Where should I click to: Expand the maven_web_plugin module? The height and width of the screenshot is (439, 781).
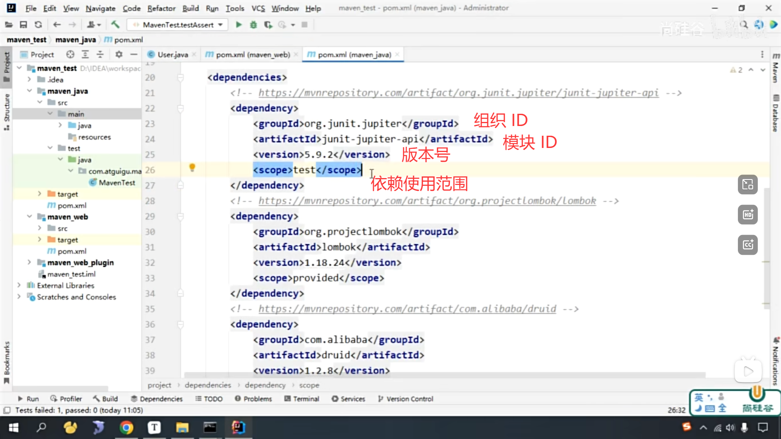[x=29, y=263]
